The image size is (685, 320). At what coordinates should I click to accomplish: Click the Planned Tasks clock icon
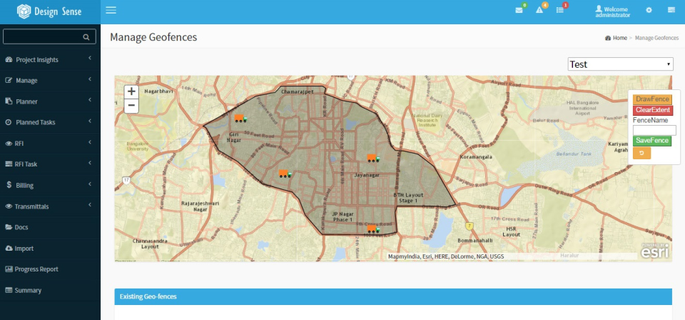9,122
